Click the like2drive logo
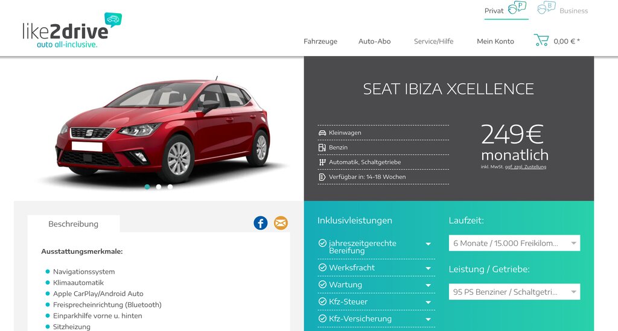 coord(72,31)
